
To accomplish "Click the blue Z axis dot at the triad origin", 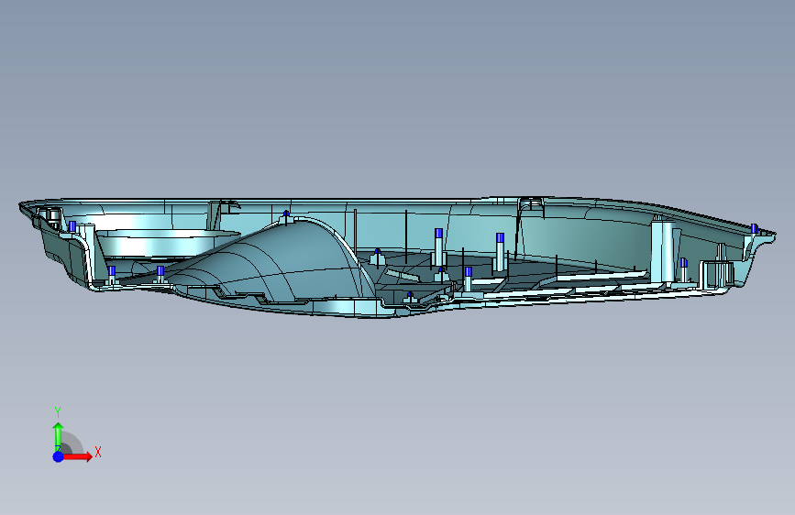I will pyautogui.click(x=59, y=456).
